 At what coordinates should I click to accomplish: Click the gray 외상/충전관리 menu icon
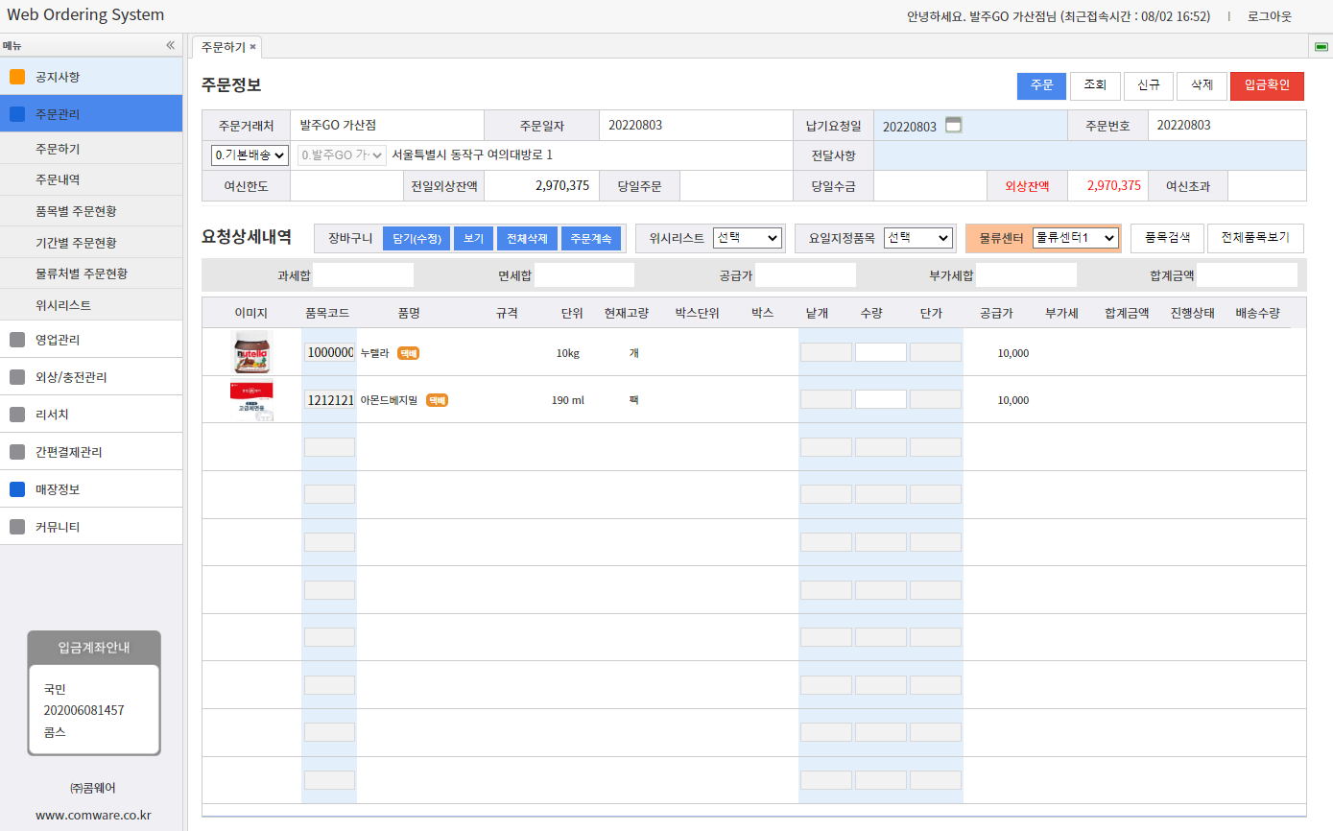(x=17, y=377)
